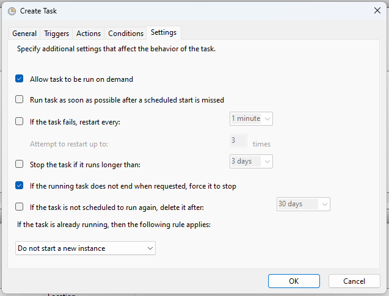Enable run task after missed scheduled start
This screenshot has height=296, width=389.
[x=20, y=99]
